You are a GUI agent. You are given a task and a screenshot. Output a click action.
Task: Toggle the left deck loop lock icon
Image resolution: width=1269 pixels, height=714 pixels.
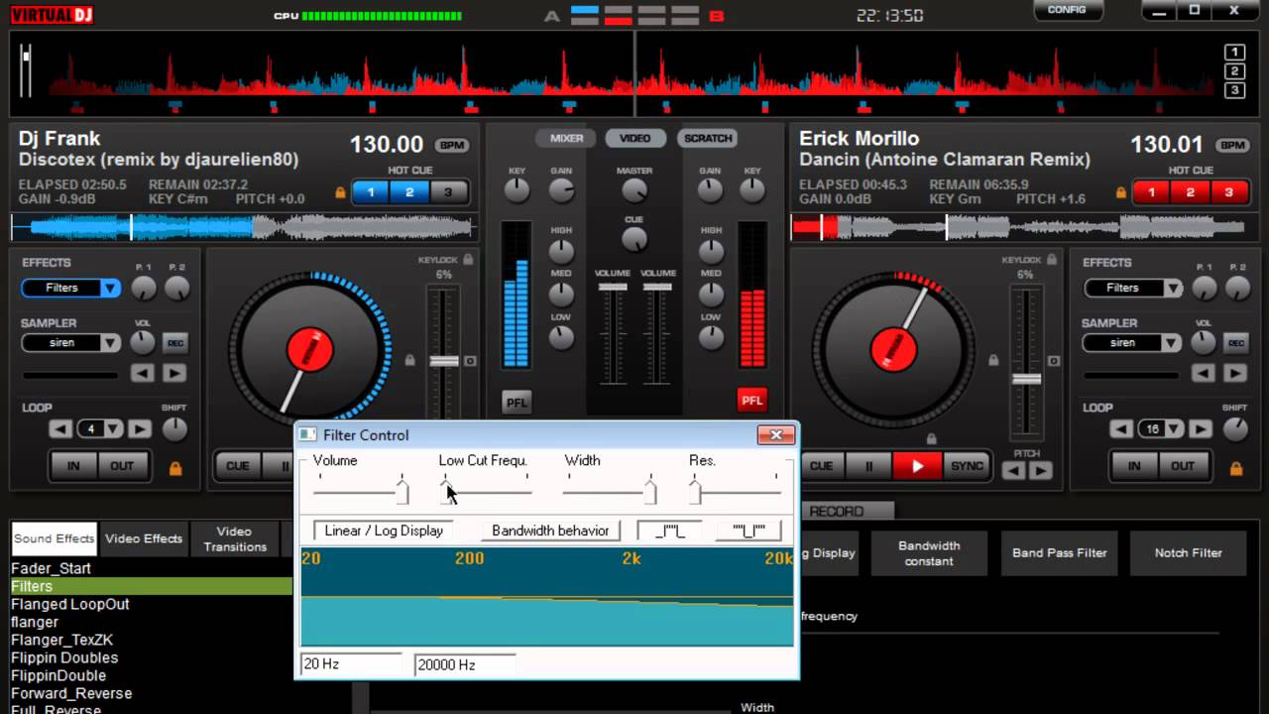(175, 468)
